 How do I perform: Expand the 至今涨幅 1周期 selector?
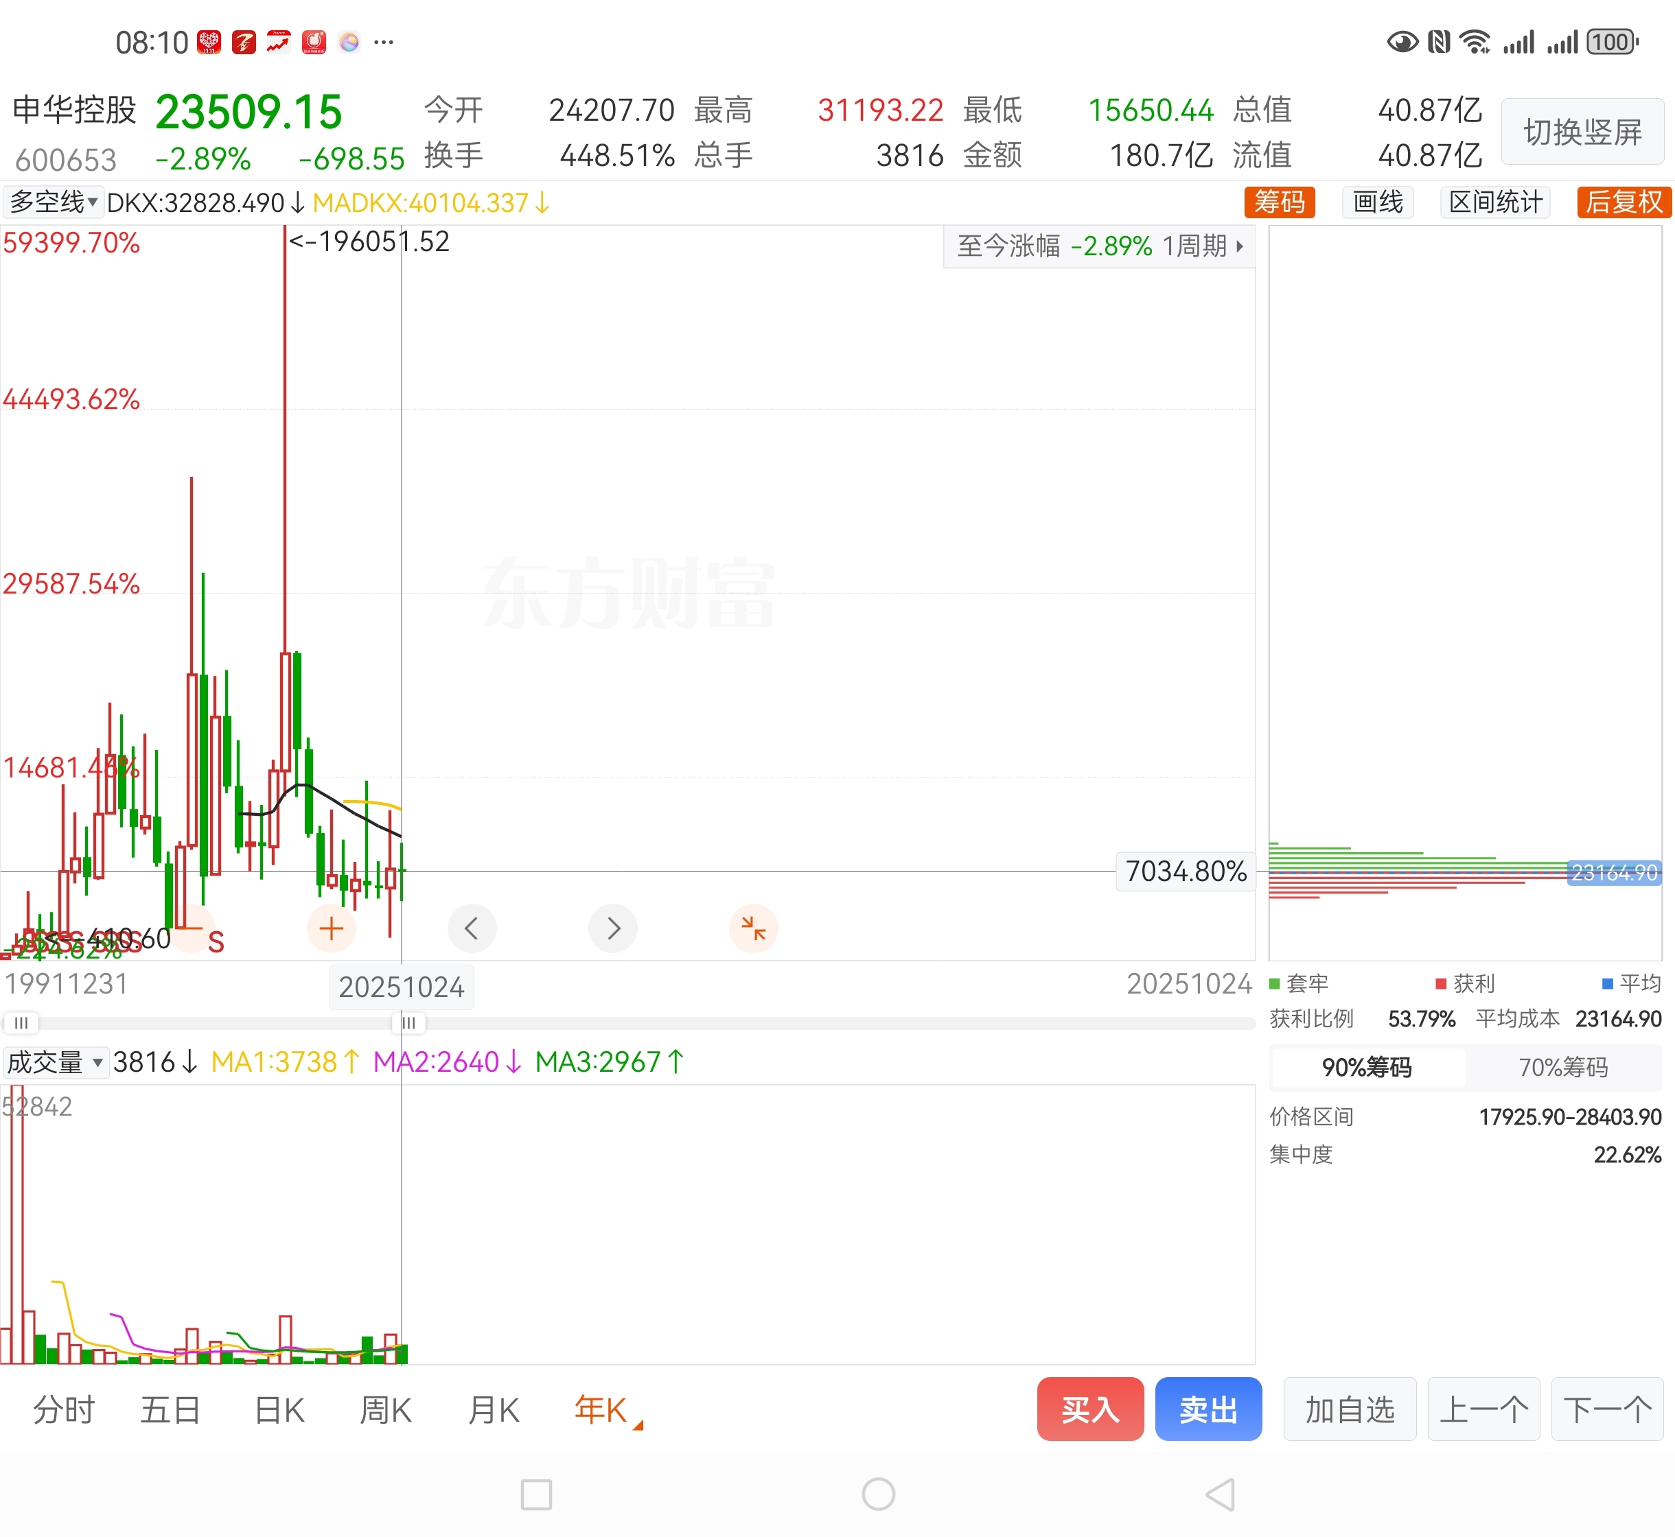click(1099, 246)
